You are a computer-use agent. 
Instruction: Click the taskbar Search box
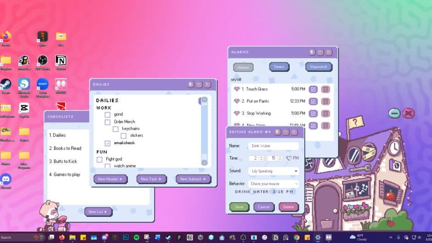tap(22, 237)
